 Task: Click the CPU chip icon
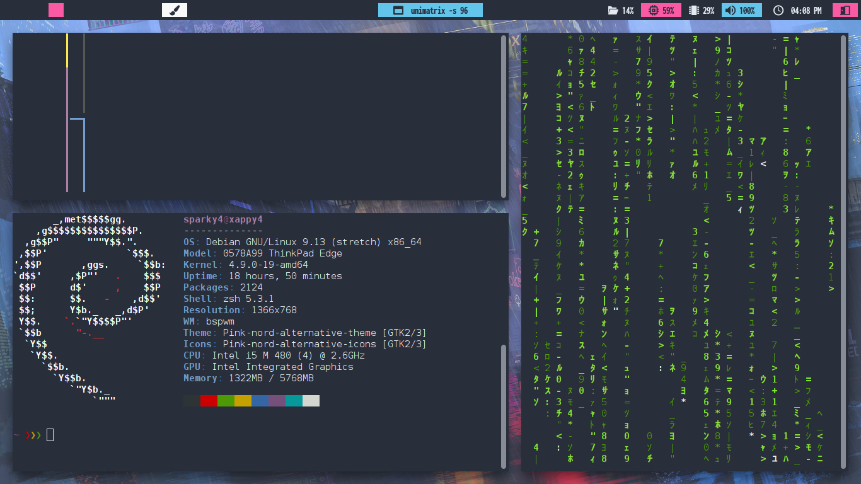point(652,11)
